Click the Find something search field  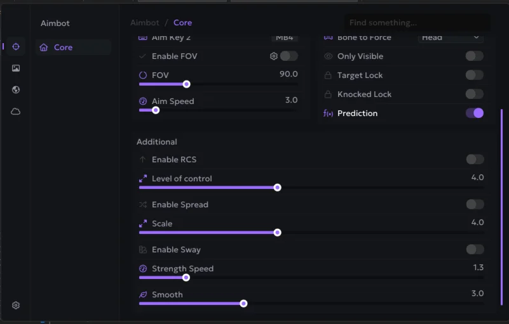(417, 23)
